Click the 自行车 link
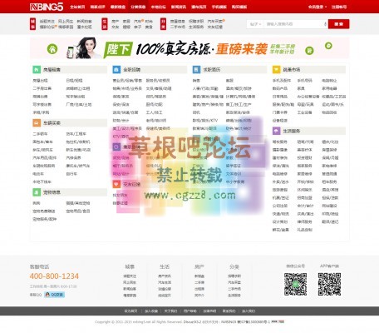The height and width of the screenshot is (333, 379). coord(71,174)
